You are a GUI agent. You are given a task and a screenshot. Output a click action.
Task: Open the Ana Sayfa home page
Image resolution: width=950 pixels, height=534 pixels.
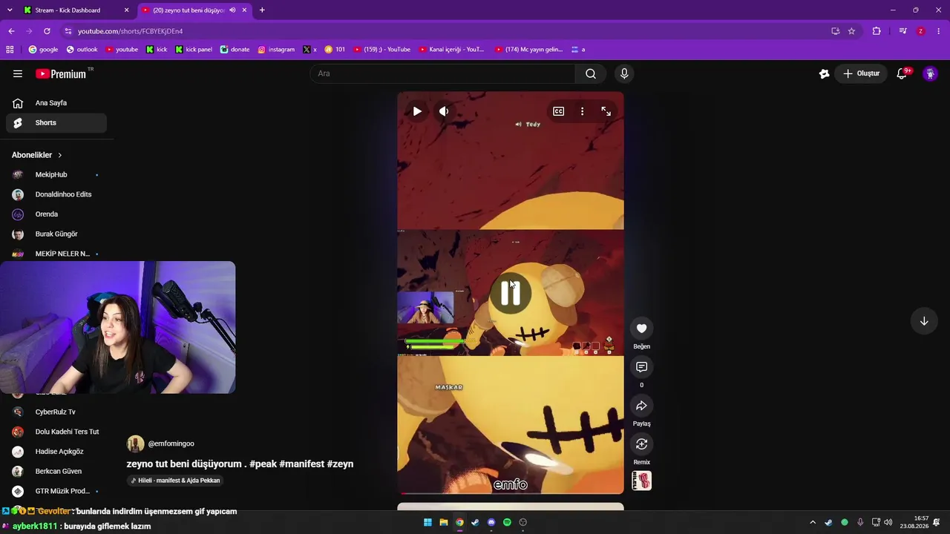[56, 103]
